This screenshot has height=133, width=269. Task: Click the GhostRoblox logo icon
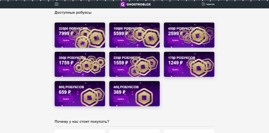(x=123, y=4)
